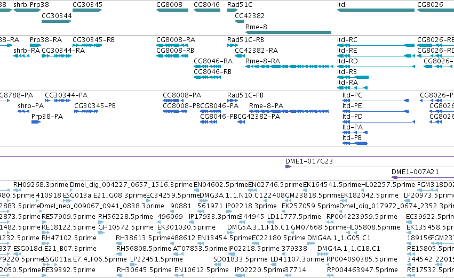
Task: Open EST GH10572.5prime
Action: [101, 233]
